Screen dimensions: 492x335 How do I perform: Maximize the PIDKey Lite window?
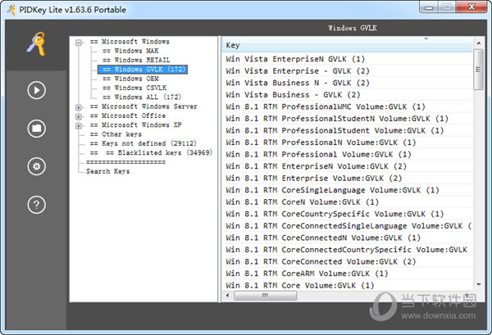click(x=448, y=7)
